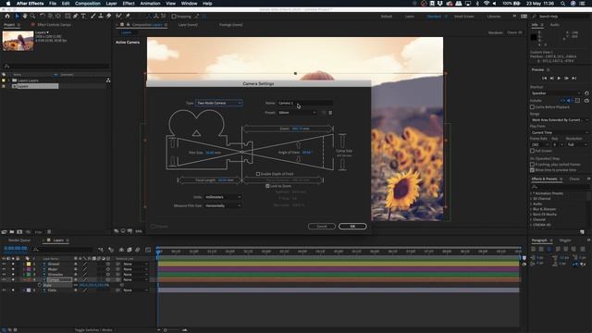Confirm camera settings with OK
Viewport: 592px width, 333px height.
pyautogui.click(x=352, y=226)
